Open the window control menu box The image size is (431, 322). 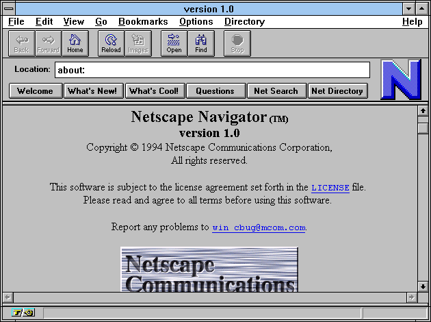(9, 9)
